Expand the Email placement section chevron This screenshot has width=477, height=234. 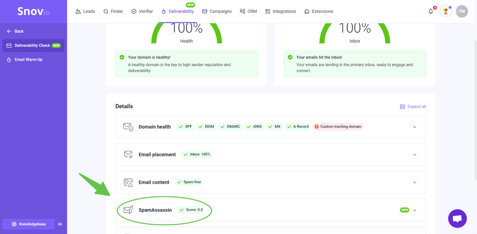415,155
